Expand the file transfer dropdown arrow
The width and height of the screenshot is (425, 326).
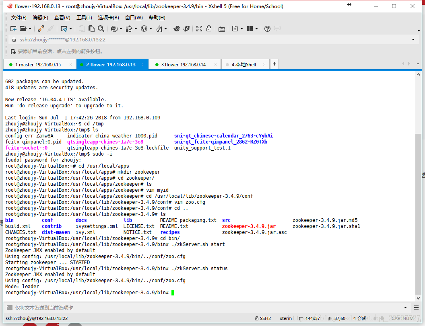click(x=136, y=29)
